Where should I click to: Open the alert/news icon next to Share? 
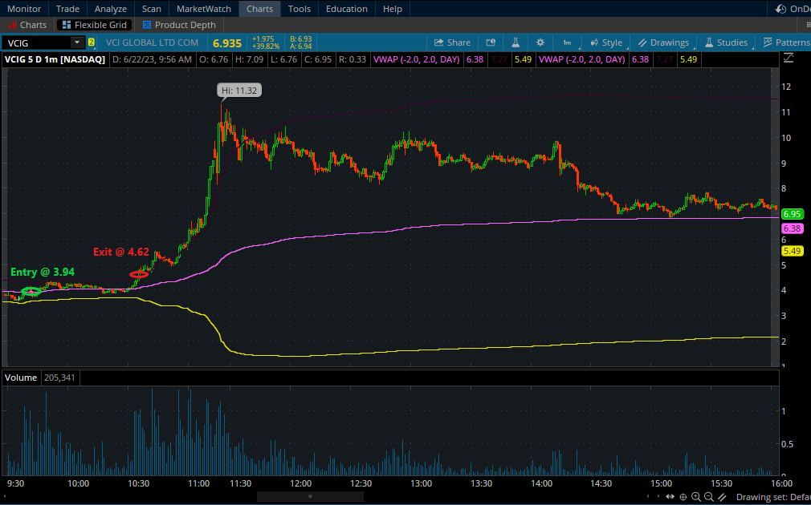[491, 42]
